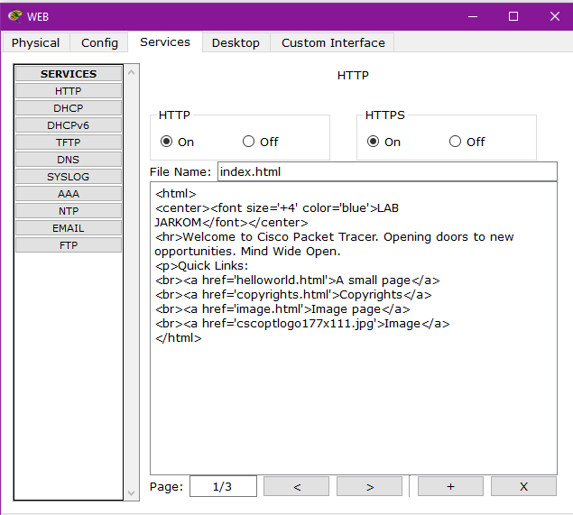Choose the TFTP service
The image size is (573, 515).
point(69,143)
